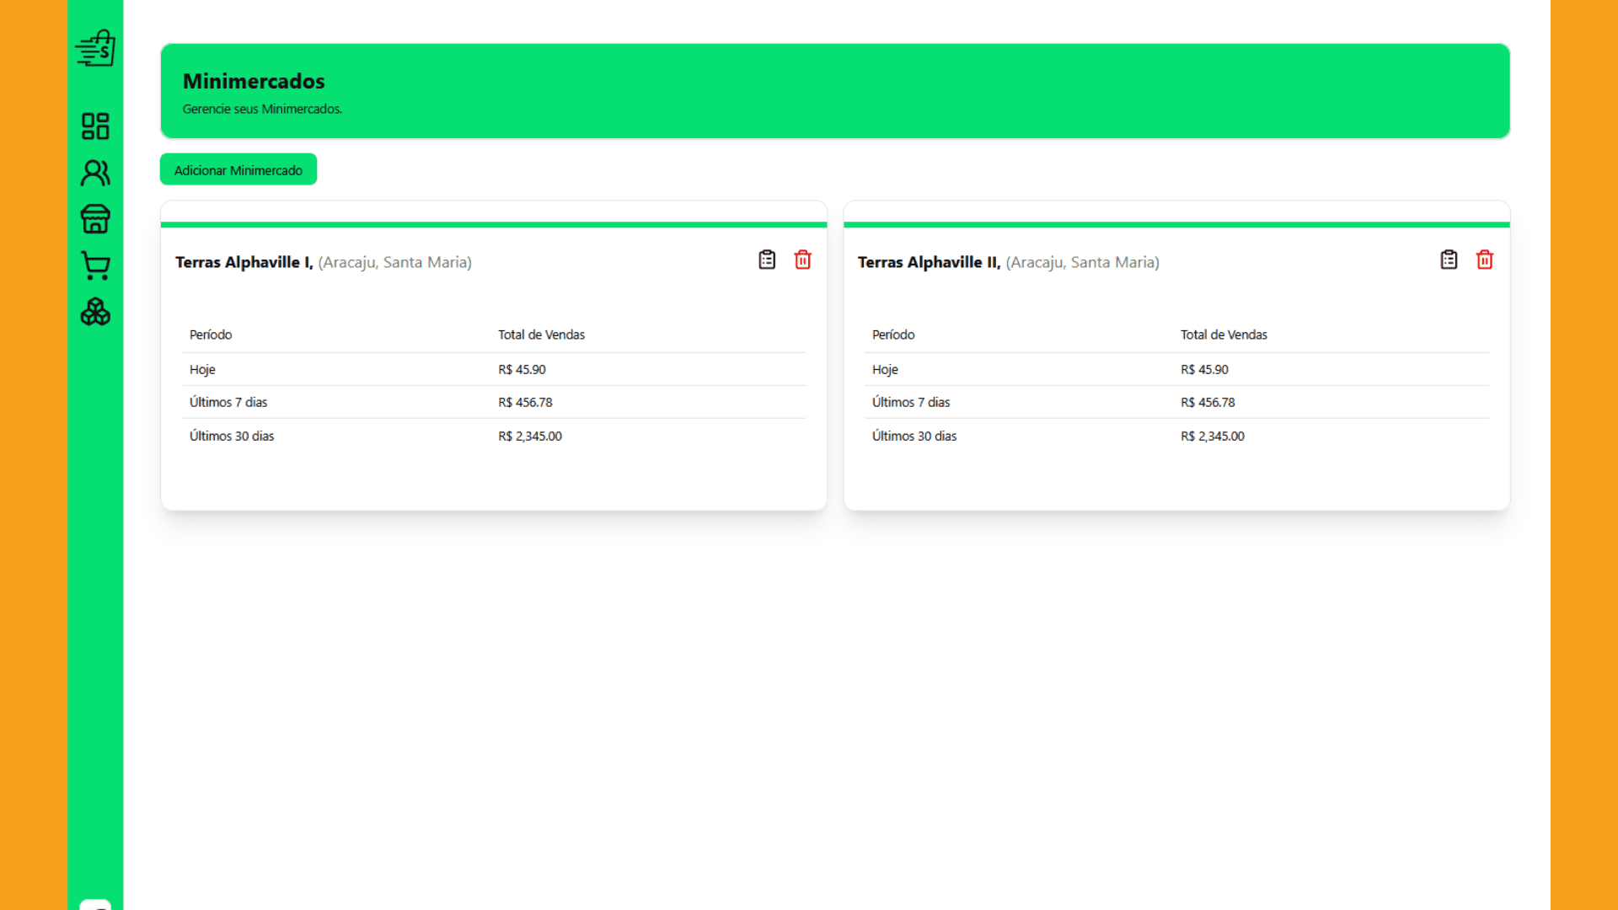Open the users icon in sidebar
The width and height of the screenshot is (1618, 910).
tap(95, 173)
